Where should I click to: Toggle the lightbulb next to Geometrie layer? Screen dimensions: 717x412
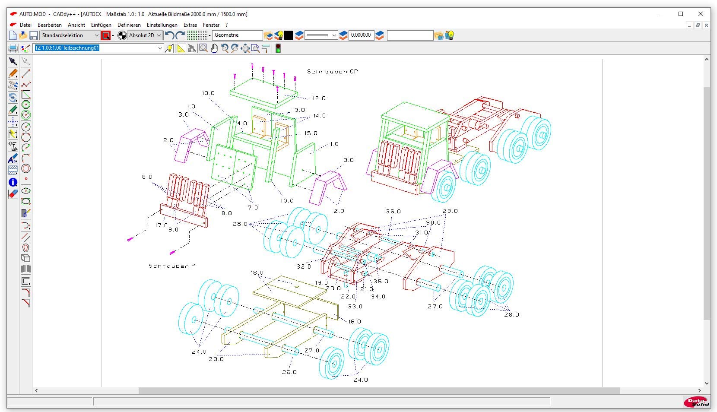click(279, 35)
